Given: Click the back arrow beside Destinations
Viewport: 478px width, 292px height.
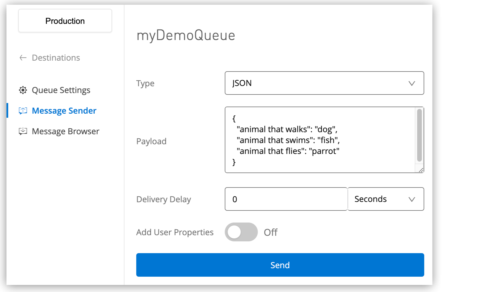Looking at the screenshot, I should [23, 58].
